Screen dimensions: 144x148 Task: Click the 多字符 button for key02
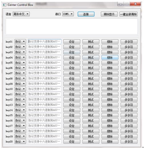129,47
